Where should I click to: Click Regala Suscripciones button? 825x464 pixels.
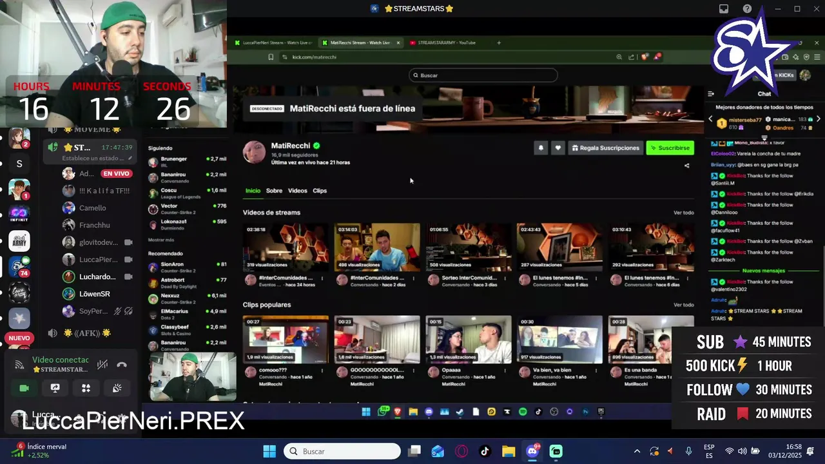click(606, 148)
